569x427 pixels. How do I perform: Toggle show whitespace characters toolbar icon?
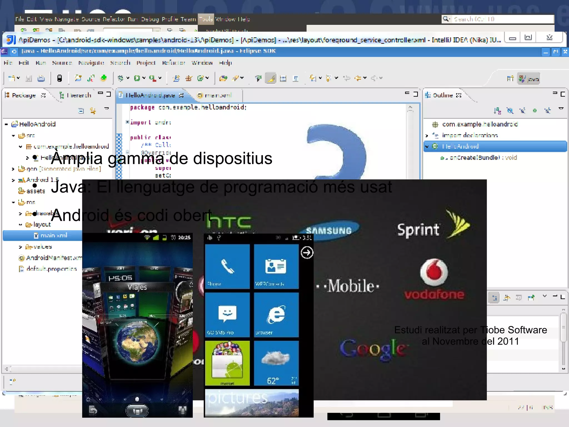pos(296,78)
